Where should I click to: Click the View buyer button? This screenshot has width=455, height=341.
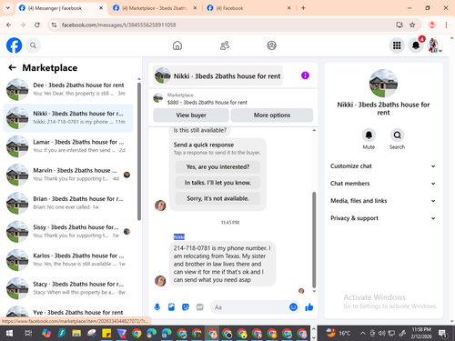click(x=191, y=115)
